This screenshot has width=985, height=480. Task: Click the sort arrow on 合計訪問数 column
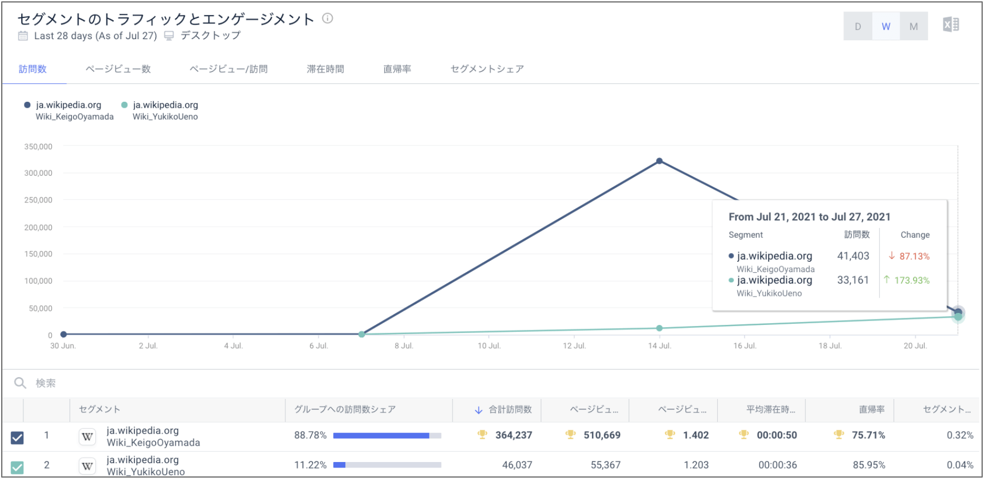[479, 410]
